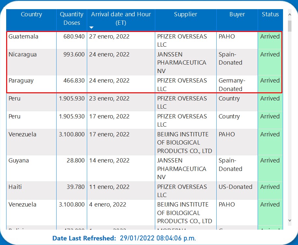Sort by the Quantity Doses column header
The width and height of the screenshot is (298, 245).
pyautogui.click(x=72, y=19)
